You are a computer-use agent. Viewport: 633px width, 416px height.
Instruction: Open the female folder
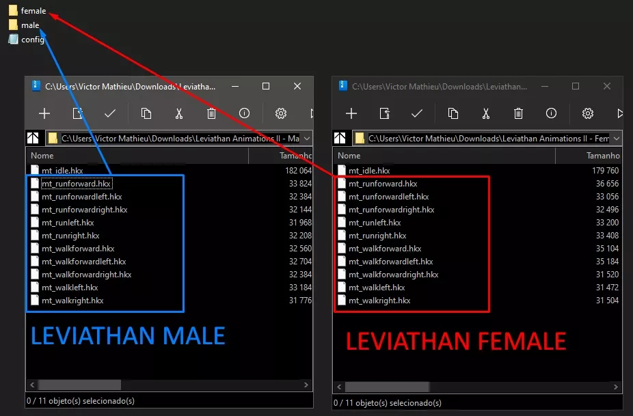(27, 11)
